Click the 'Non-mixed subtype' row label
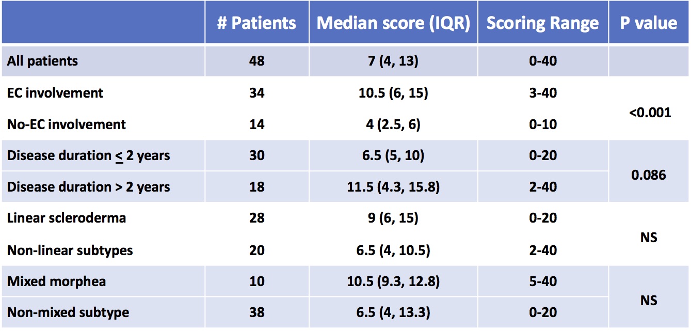Image resolution: width=691 pixels, height=331 pixels. pos(68,312)
